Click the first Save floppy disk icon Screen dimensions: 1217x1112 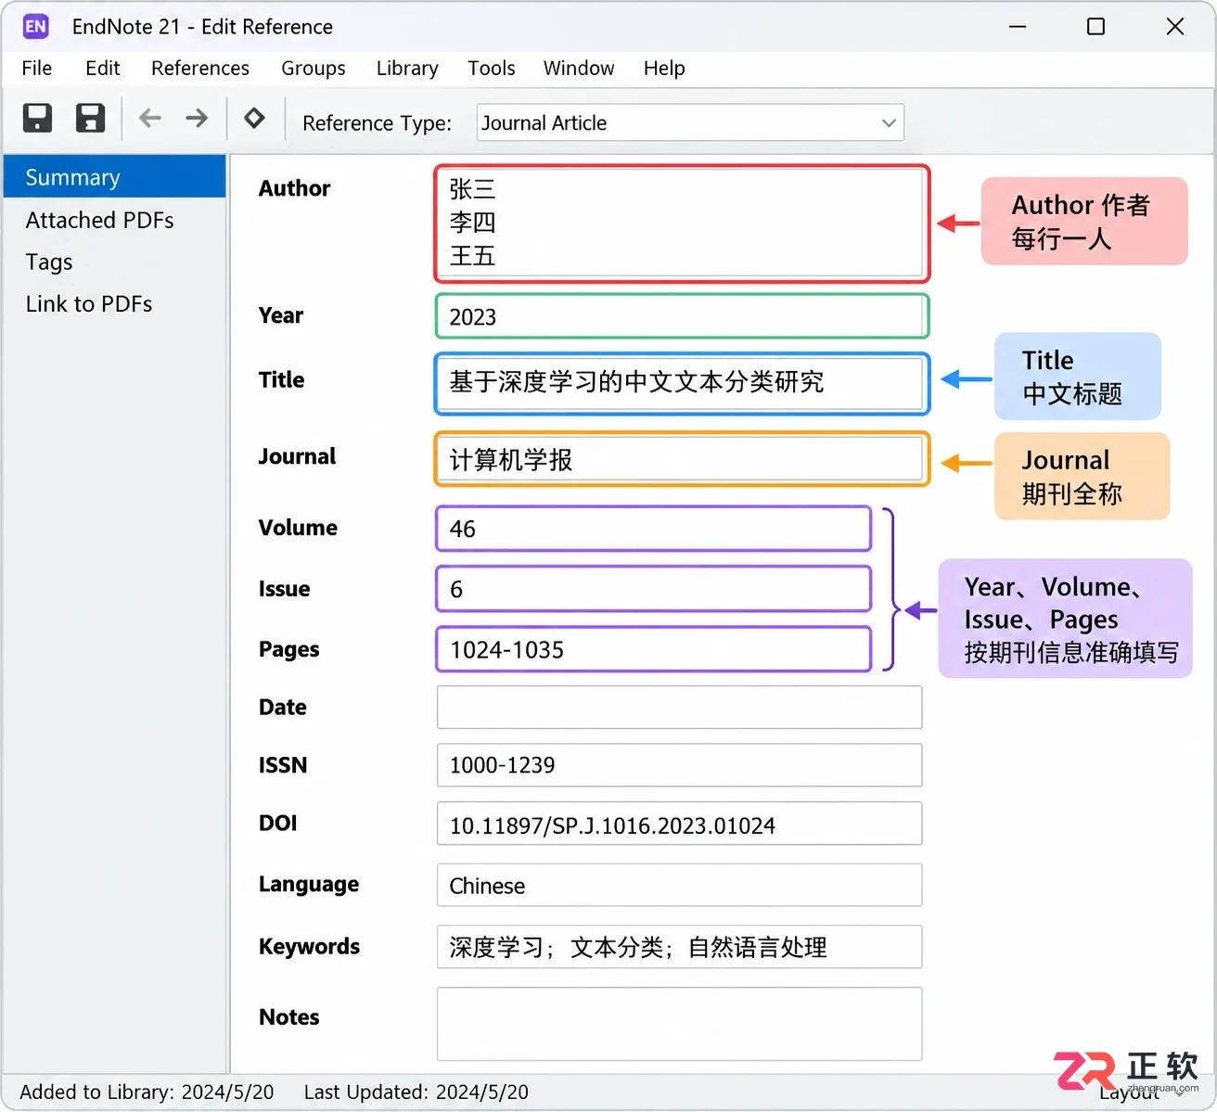(x=37, y=118)
